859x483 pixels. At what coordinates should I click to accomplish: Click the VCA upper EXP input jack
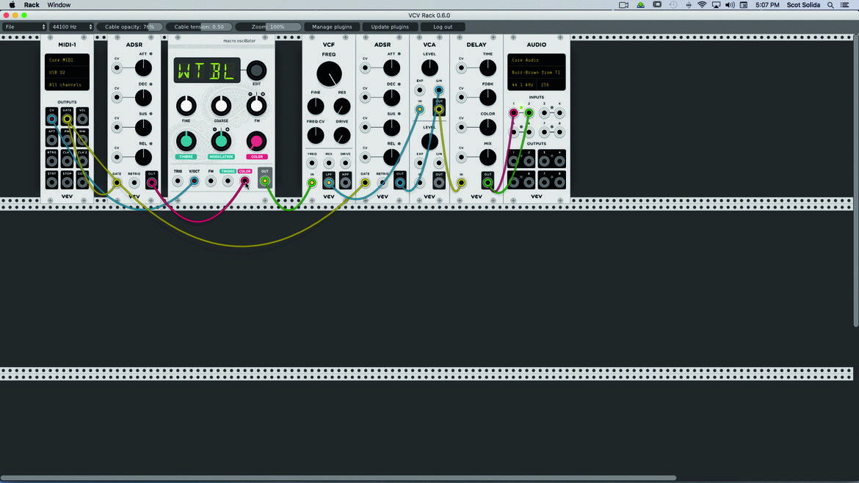click(420, 90)
